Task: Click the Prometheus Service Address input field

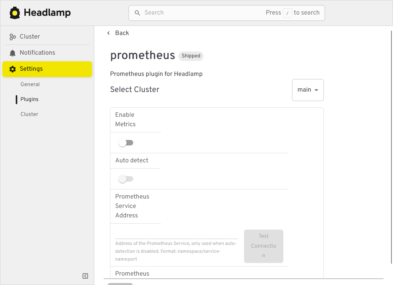Action: tap(176, 235)
